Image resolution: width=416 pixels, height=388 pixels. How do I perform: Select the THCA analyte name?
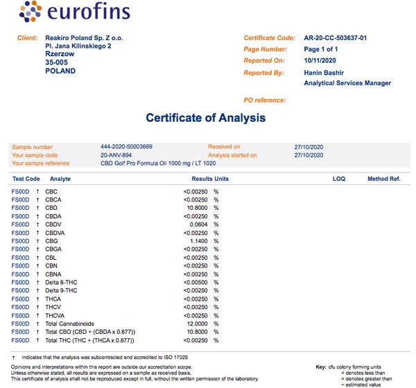tap(53, 299)
